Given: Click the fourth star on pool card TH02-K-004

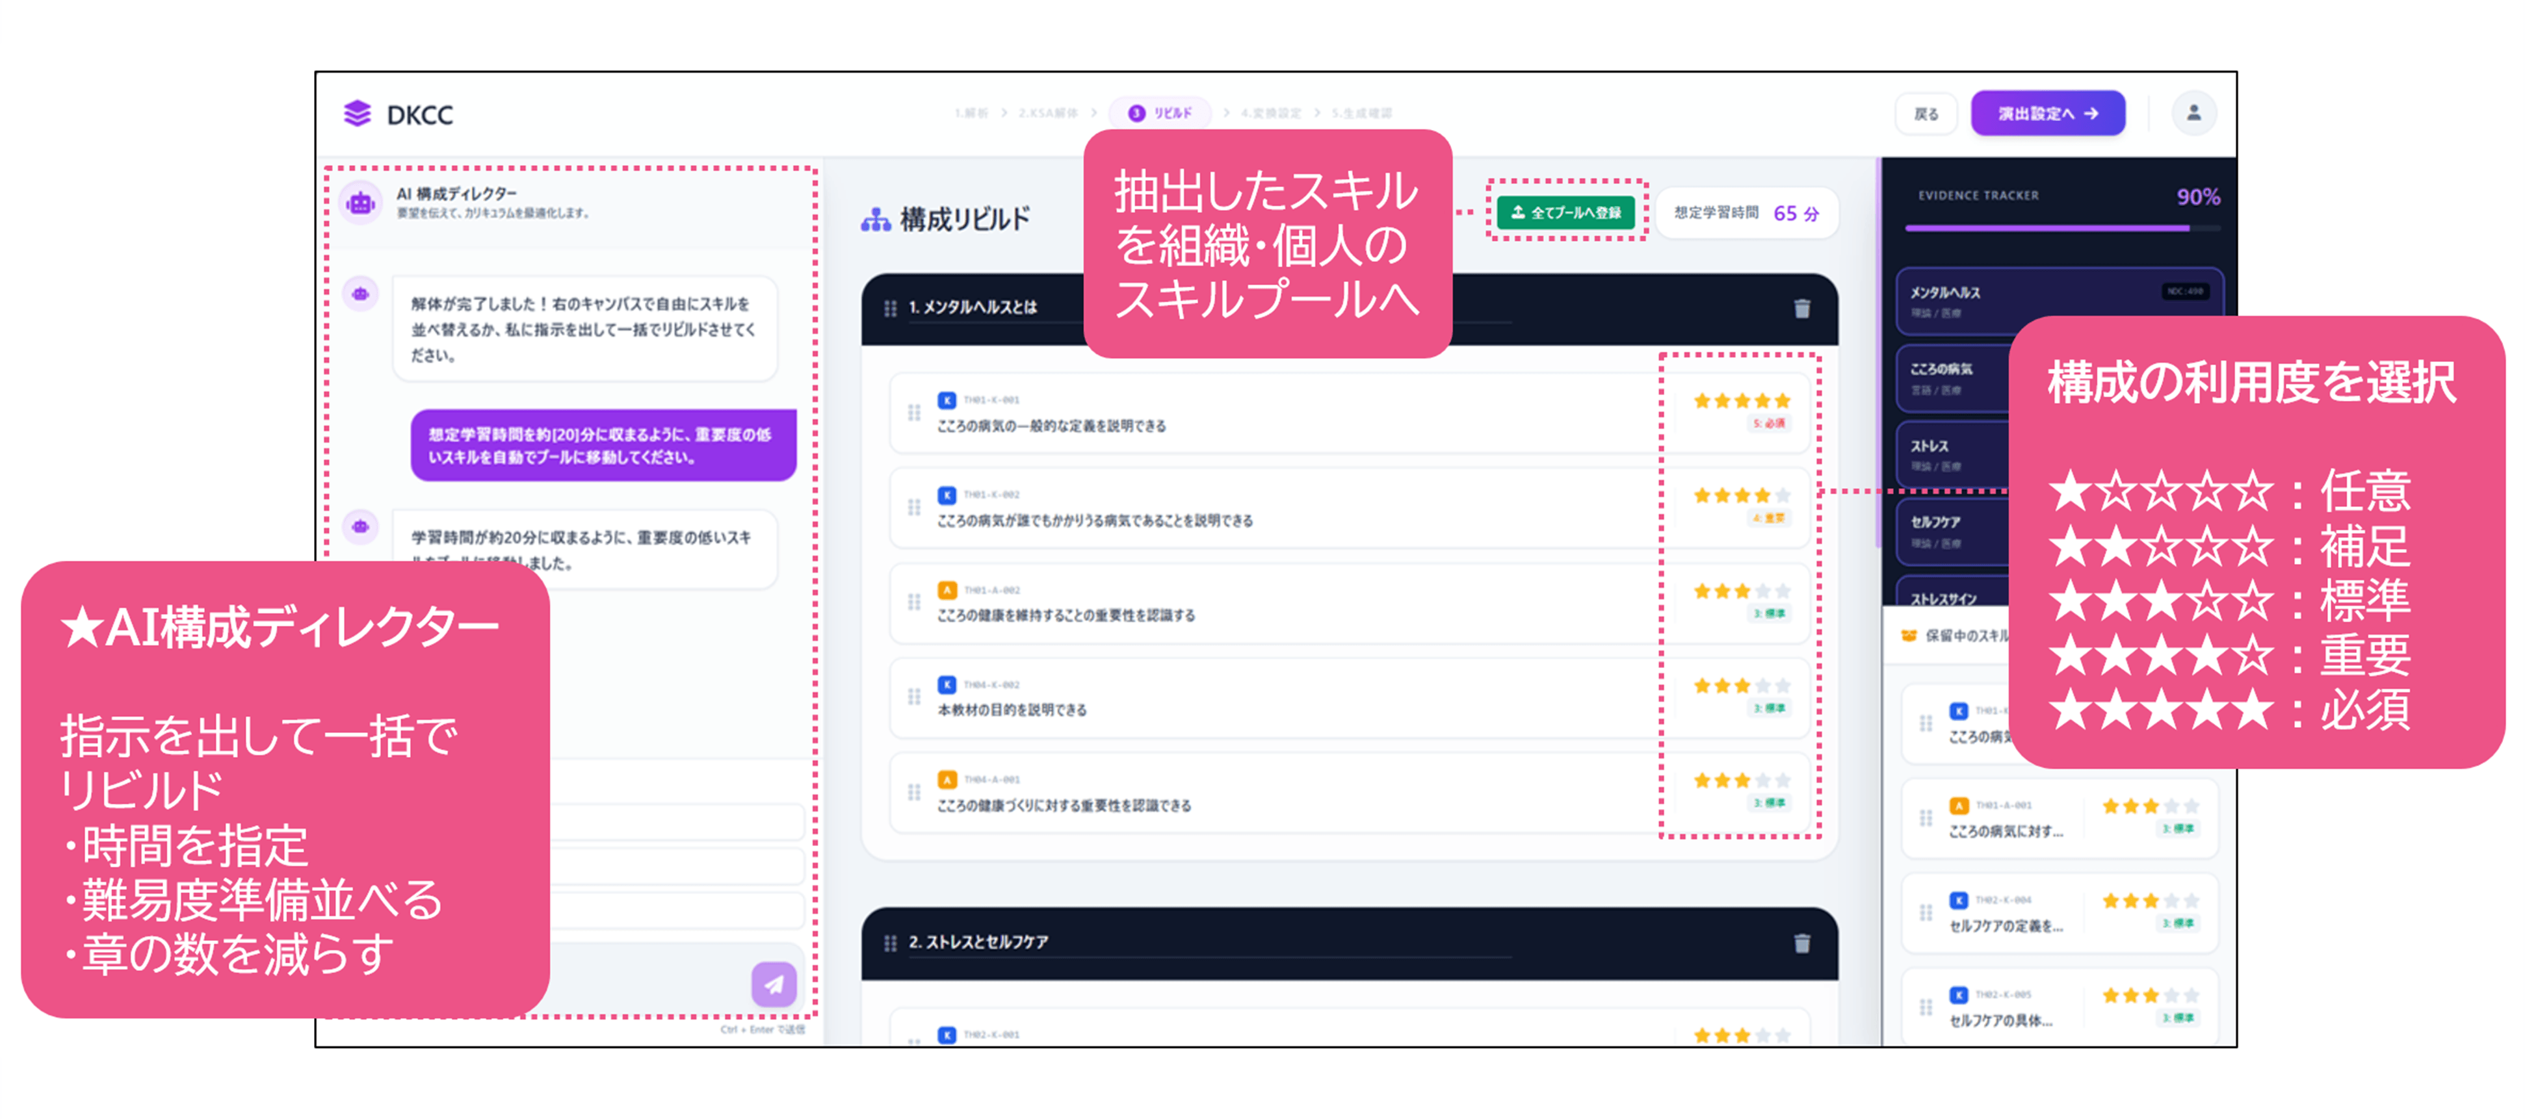Looking at the screenshot, I should pos(2171,901).
